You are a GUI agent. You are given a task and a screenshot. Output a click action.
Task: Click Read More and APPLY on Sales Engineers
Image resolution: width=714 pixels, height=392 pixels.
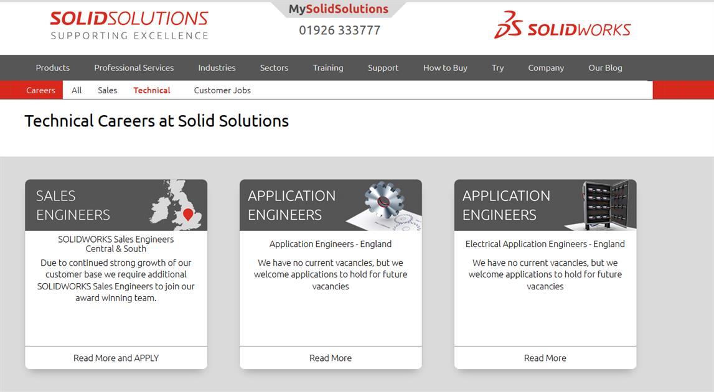click(x=115, y=358)
